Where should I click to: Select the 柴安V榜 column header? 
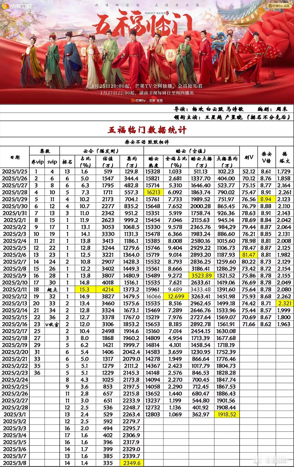(x=267, y=157)
